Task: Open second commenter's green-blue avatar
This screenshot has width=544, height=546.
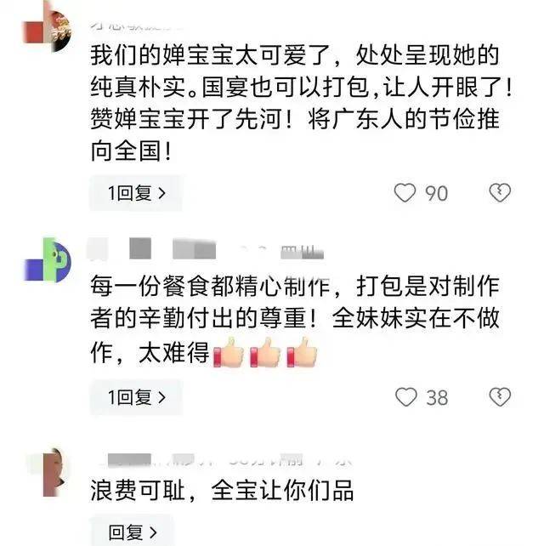Action: (47, 259)
